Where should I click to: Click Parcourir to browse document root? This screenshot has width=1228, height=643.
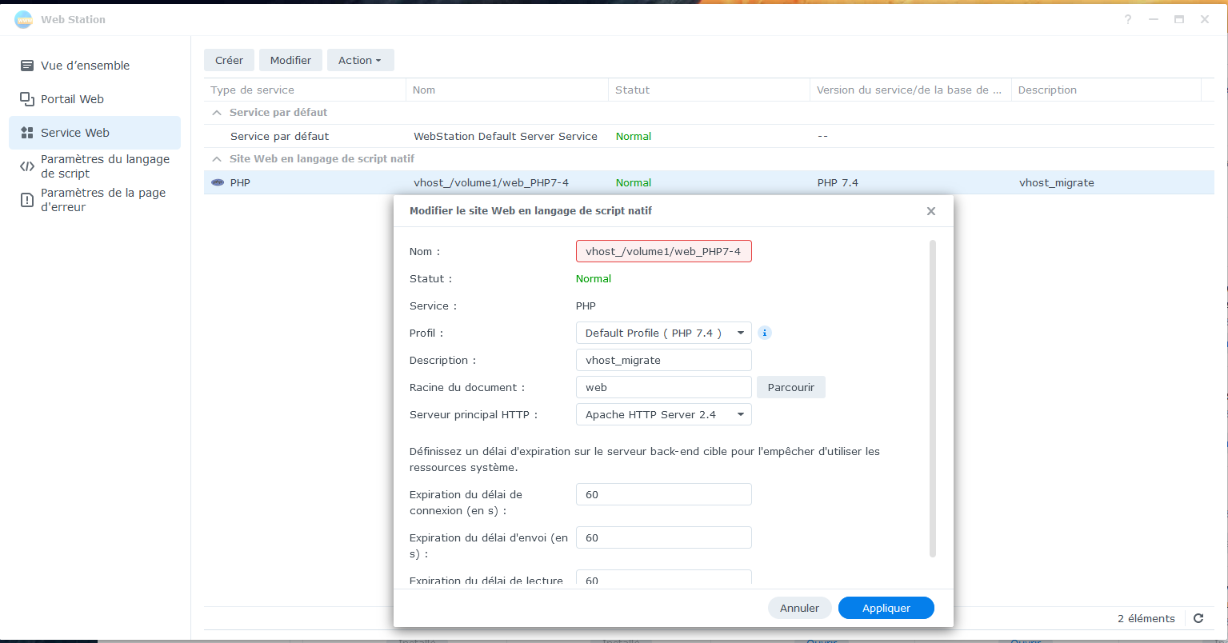[x=791, y=387]
